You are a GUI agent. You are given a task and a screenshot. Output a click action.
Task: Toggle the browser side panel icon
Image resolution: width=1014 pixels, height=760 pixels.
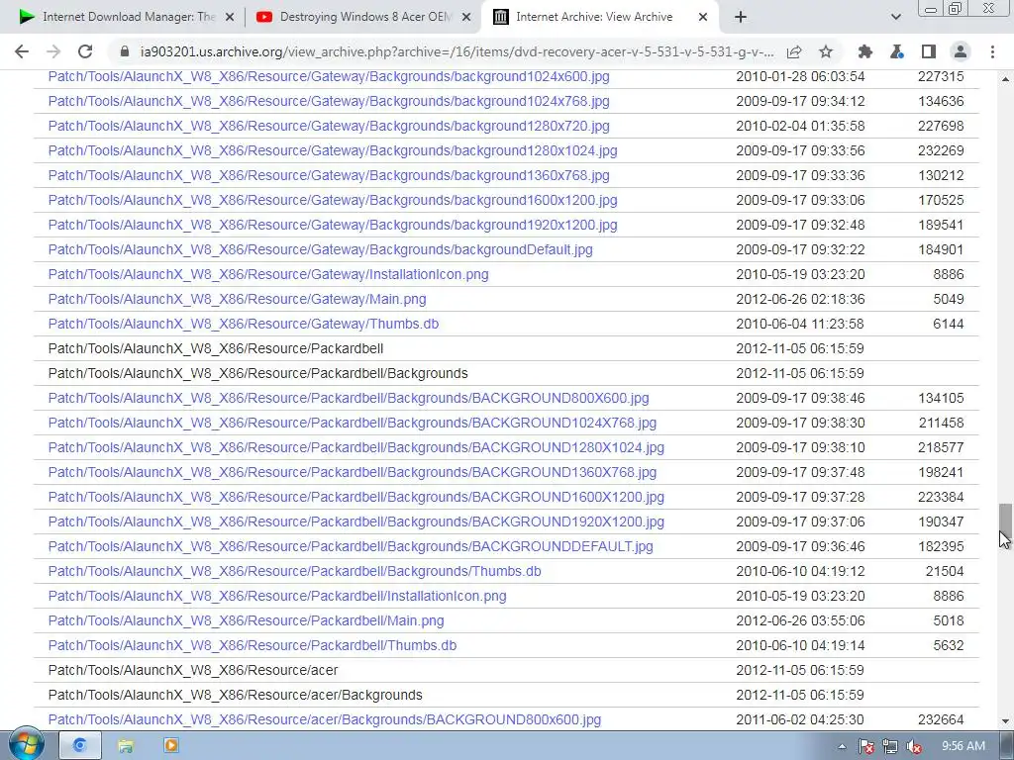[929, 51]
